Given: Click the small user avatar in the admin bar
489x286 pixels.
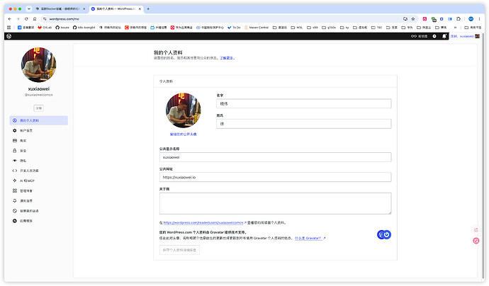Looking at the screenshot, I should (477, 36).
